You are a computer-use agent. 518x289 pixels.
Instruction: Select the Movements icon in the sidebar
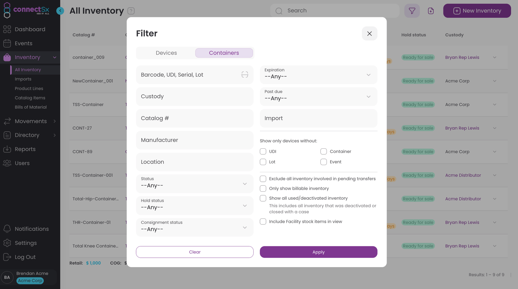7,121
